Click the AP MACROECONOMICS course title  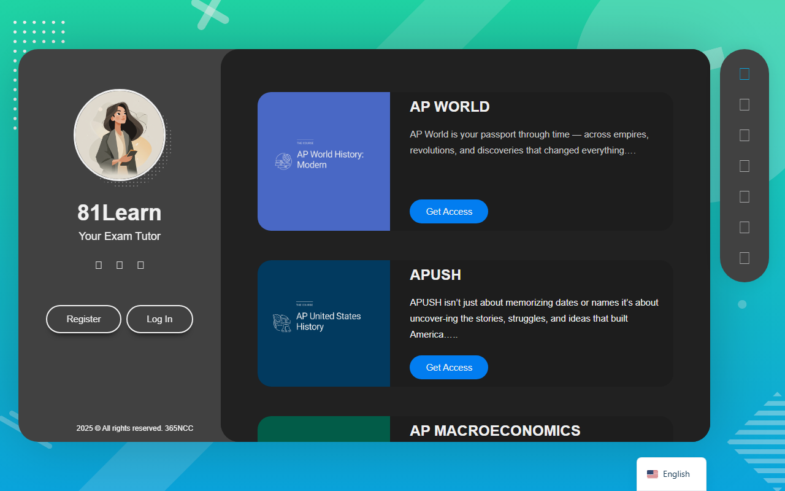495,431
